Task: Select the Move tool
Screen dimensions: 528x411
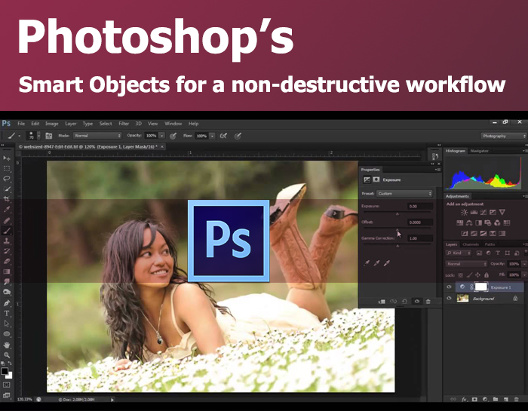Action: [x=6, y=158]
